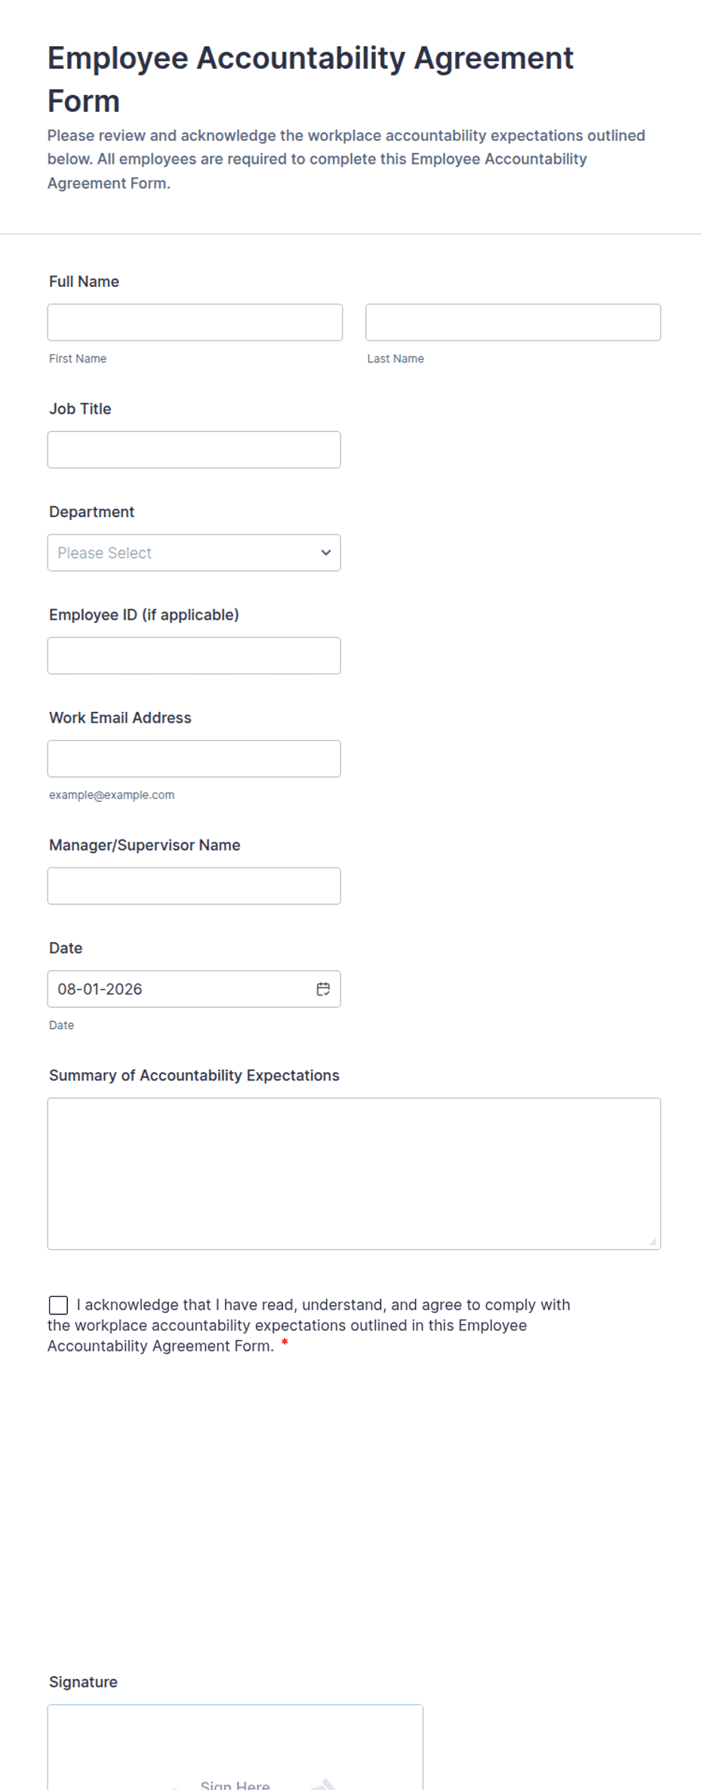Click the Sign Here signature pad
The image size is (702, 1790).
point(236,1748)
